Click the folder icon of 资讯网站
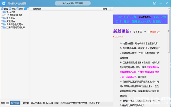The width and height of the screenshot is (171, 107). coord(5,21)
